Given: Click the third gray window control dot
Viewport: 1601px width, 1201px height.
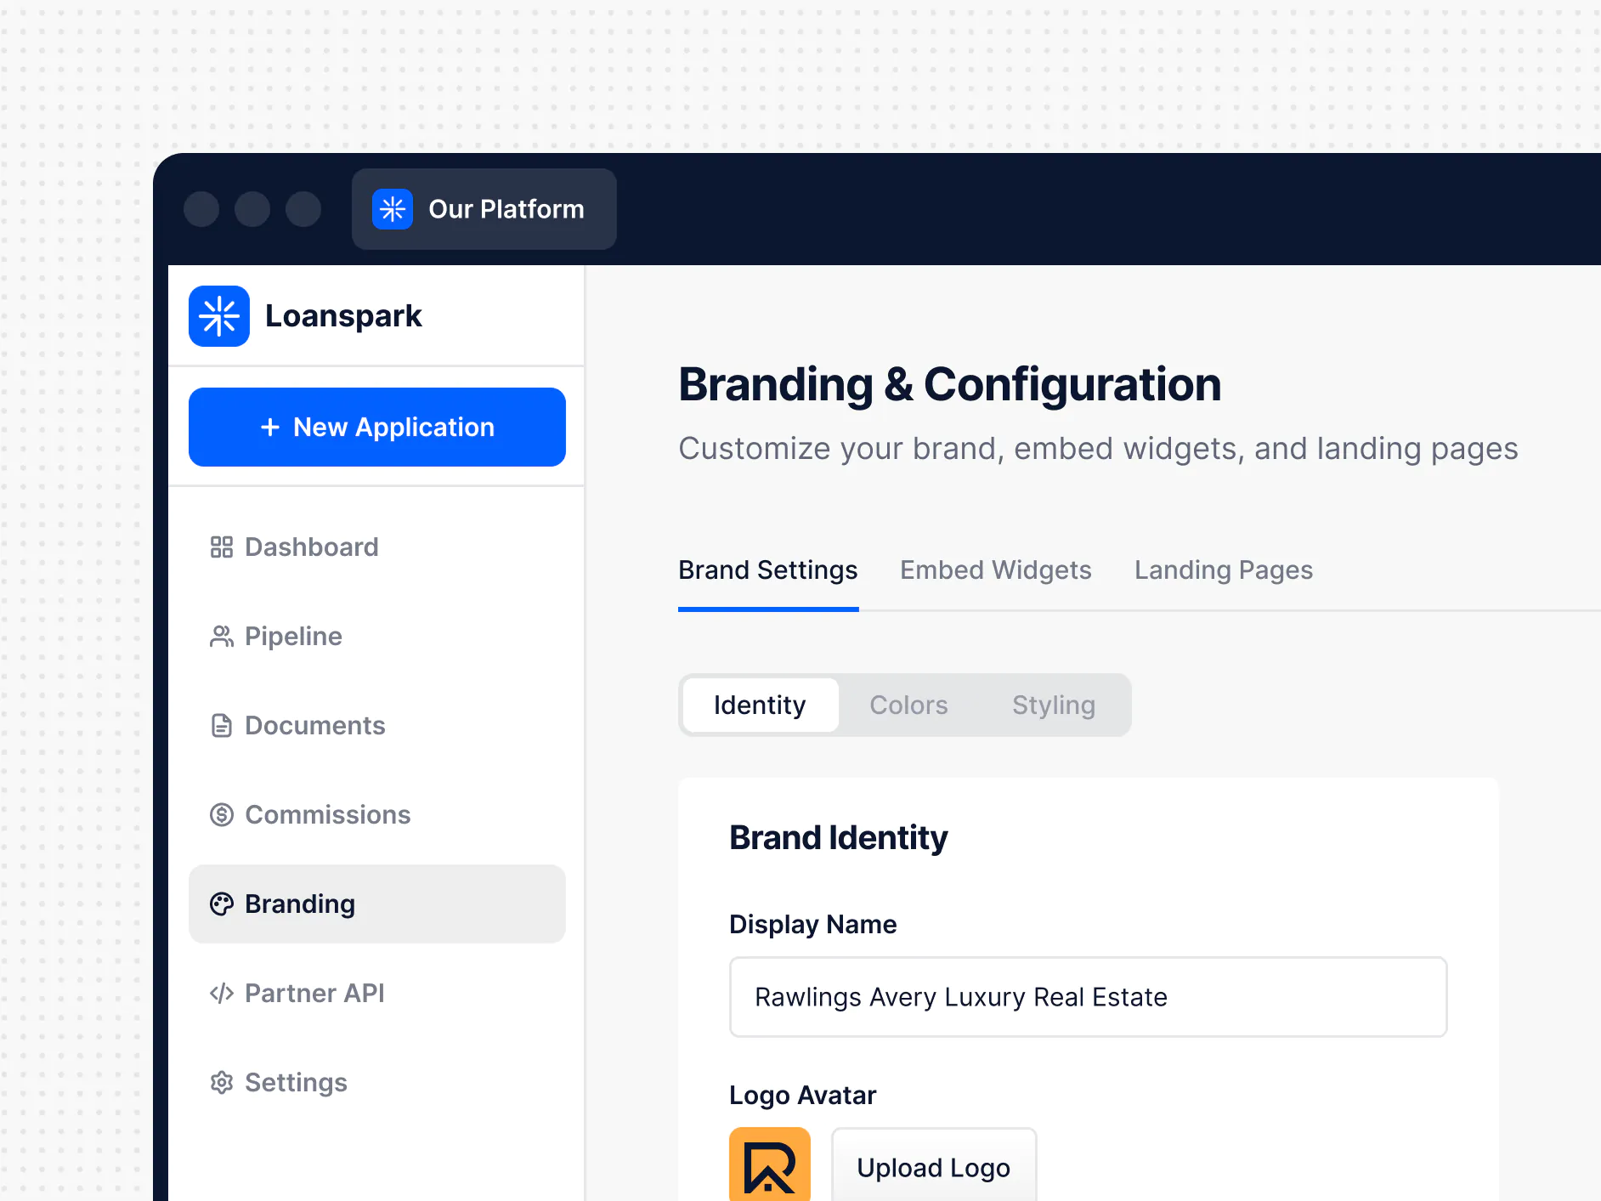Looking at the screenshot, I should tap(303, 209).
